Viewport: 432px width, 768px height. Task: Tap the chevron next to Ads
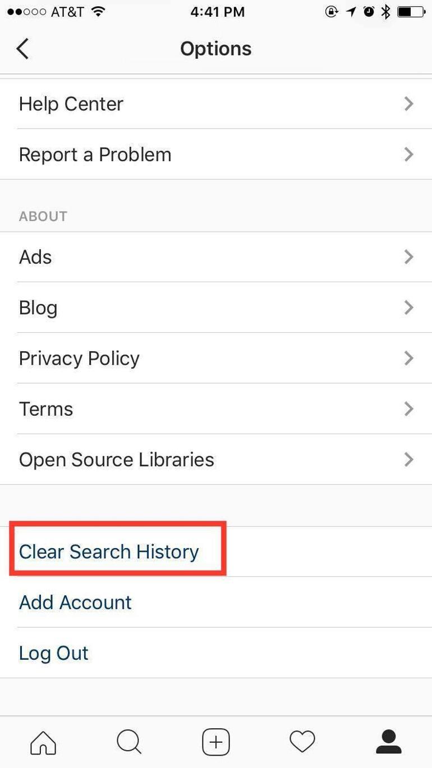pos(409,257)
